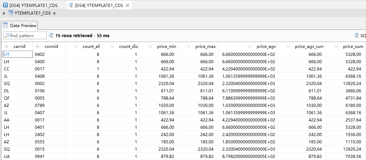Close the active YTEMPLATE1_CDS data preview tab
Viewport: 366px width, 160px height.
point(127,6)
